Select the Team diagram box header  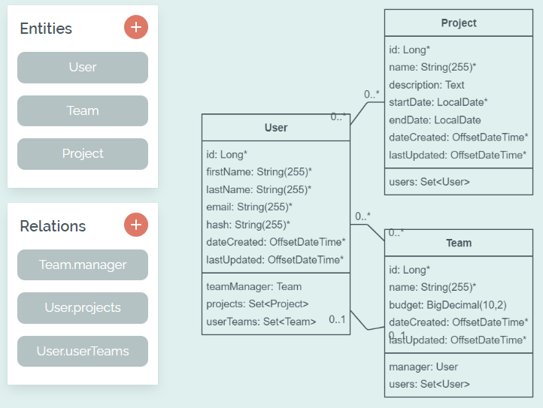tap(459, 243)
